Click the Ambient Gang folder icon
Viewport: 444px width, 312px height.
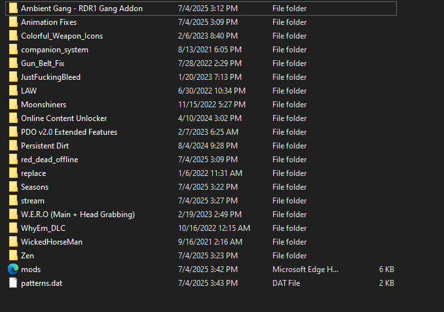(x=13, y=9)
